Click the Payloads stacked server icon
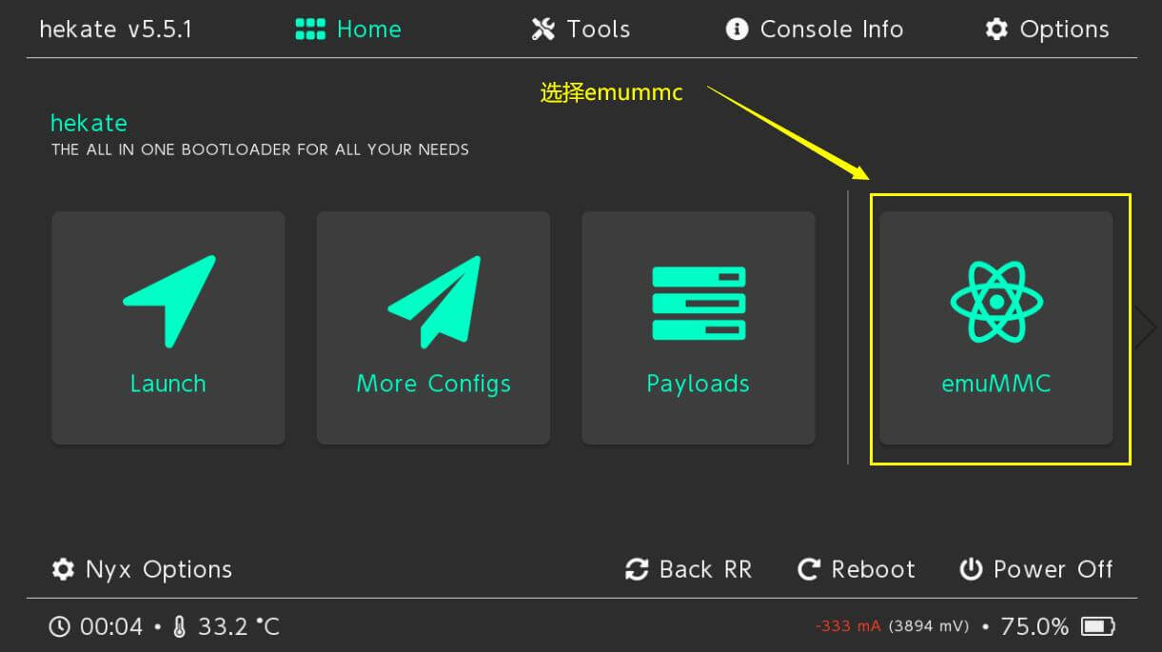Screen dimensions: 1162x652 tap(698, 303)
